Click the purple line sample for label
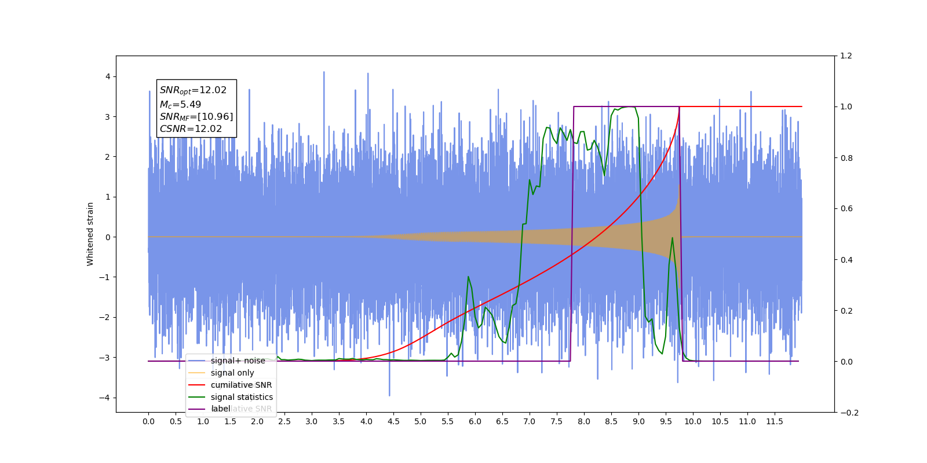Image resolution: width=927 pixels, height=463 pixels. [198, 409]
